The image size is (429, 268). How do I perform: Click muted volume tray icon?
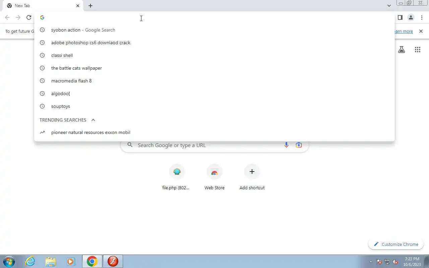[395, 262]
